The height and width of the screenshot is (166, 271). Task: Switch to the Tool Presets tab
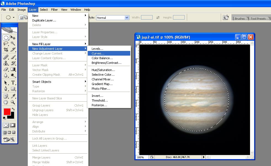(258, 18)
